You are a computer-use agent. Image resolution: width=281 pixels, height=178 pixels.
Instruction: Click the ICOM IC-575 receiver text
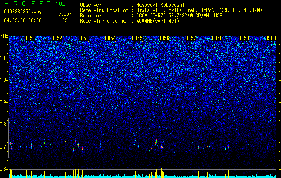(179, 16)
